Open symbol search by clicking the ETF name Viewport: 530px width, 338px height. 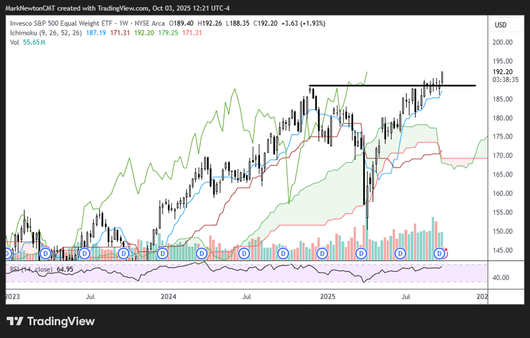pyautogui.click(x=62, y=24)
